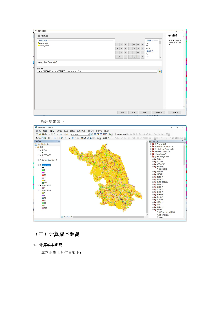Click the Save icon in ArcMap toolbar

[43, 134]
